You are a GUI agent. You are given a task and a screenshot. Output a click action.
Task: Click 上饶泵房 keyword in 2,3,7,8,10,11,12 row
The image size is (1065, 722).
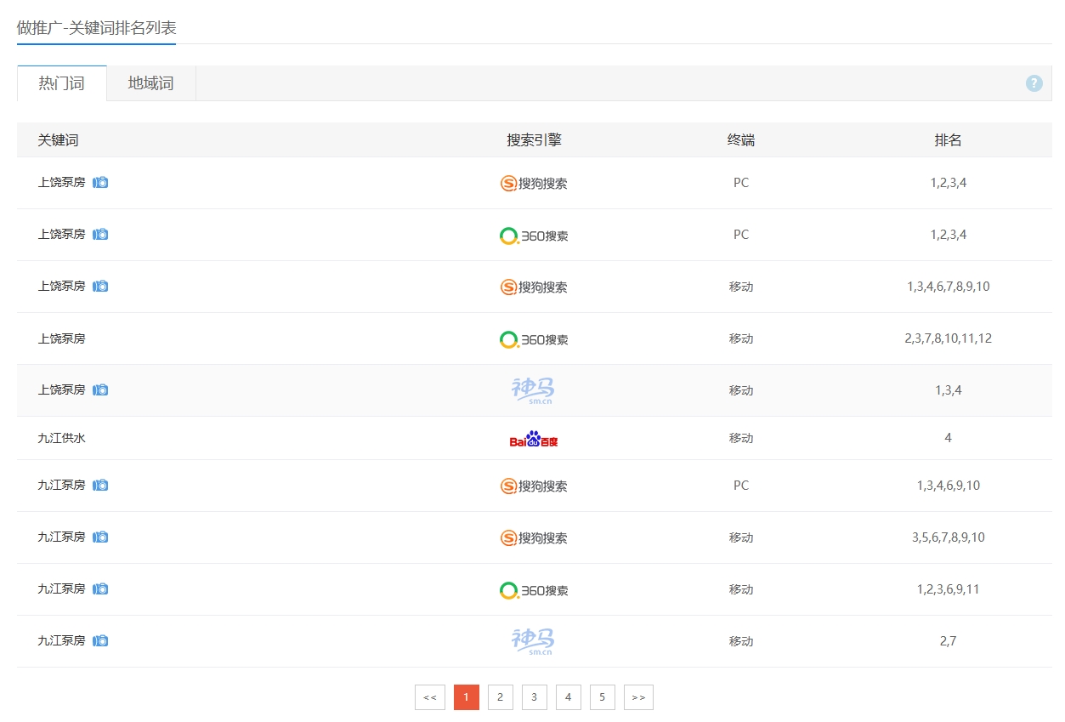tap(62, 338)
